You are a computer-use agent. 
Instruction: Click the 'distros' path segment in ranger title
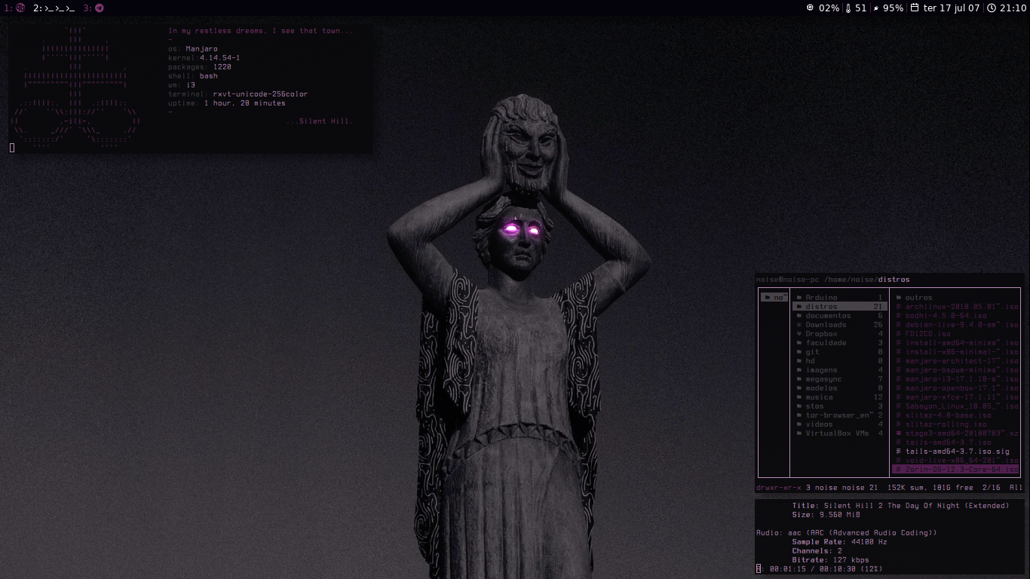point(894,280)
